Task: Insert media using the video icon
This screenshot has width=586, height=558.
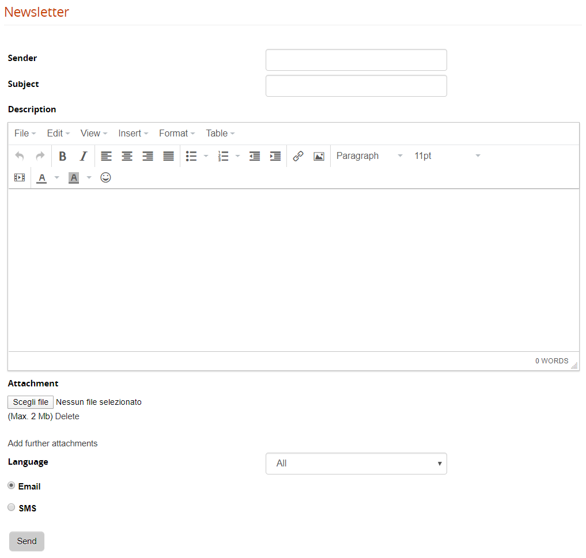Action: click(x=20, y=177)
